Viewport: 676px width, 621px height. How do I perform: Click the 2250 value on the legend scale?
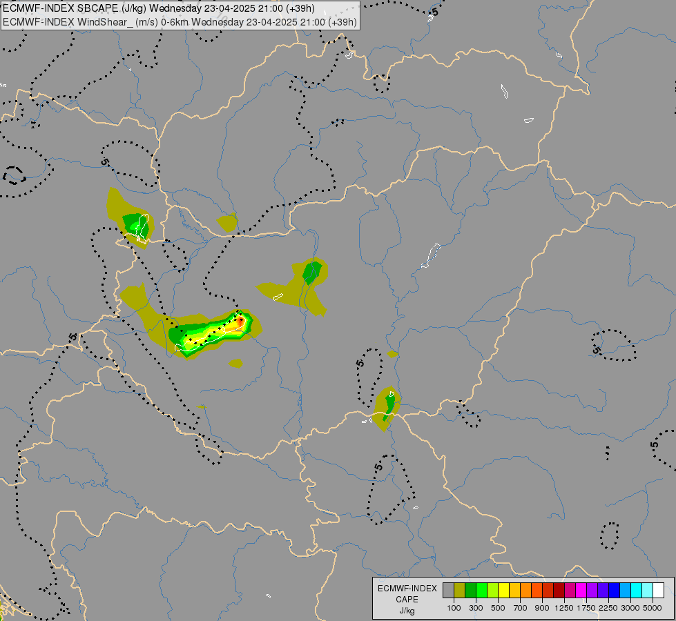608,608
